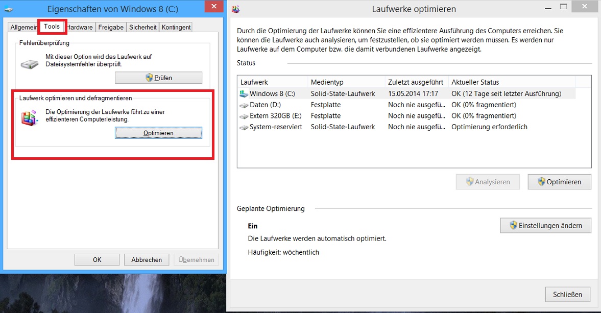This screenshot has height=313, width=601.
Task: Click the drive icon in Eigenschaften title bar
Action: (x=9, y=9)
